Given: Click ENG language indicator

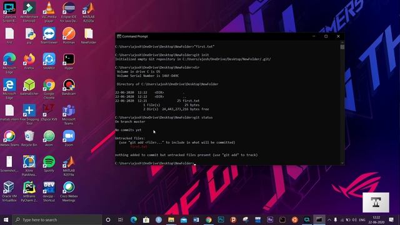Looking at the screenshot, I should coord(362,219).
